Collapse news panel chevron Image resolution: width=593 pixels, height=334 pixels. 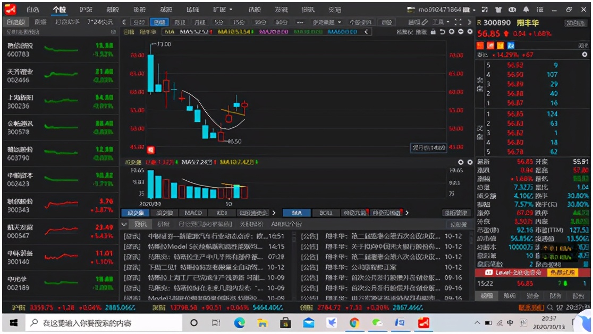pos(124,224)
